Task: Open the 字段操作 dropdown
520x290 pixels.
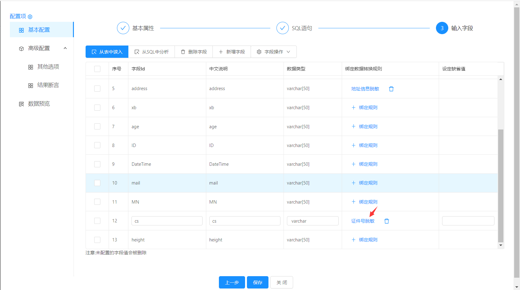Action: 273,52
